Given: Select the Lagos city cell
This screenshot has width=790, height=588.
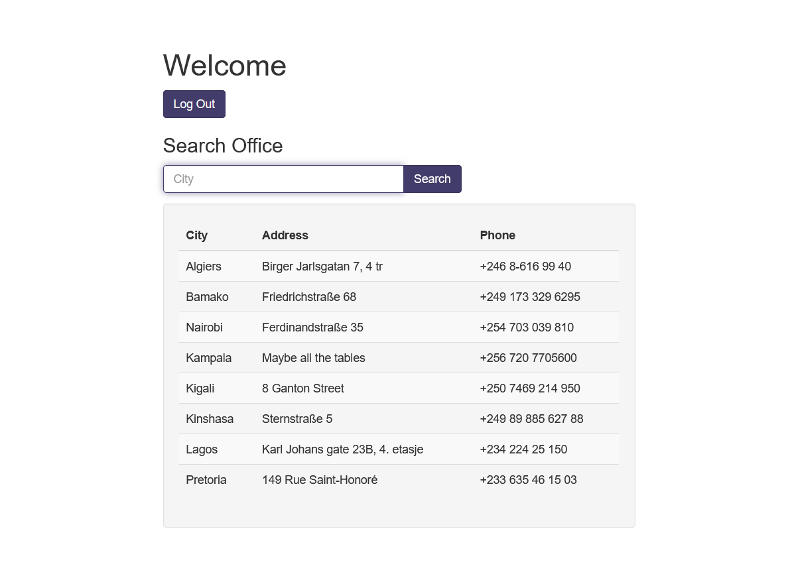Looking at the screenshot, I should [x=202, y=449].
